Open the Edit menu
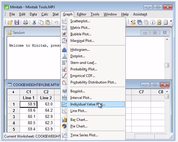The image size is (178, 142). [x=22, y=14]
